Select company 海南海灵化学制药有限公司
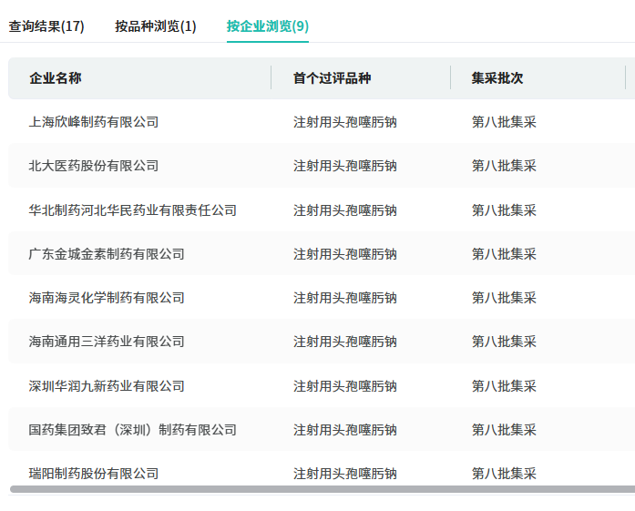 coord(107,298)
